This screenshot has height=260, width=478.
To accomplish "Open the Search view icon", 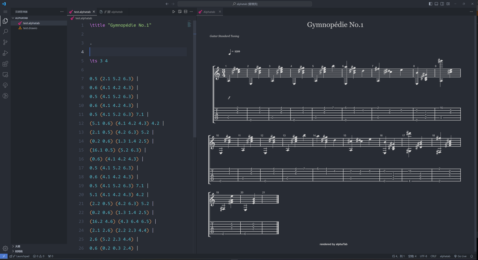I will tap(5, 31).
